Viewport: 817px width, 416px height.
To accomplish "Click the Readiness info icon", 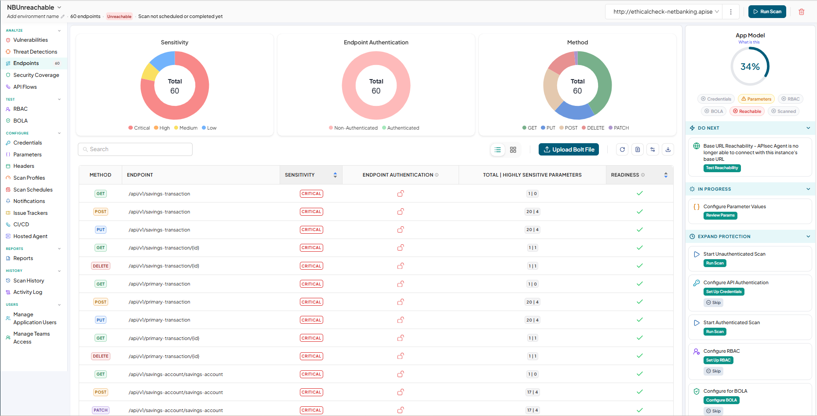I will coord(643,175).
